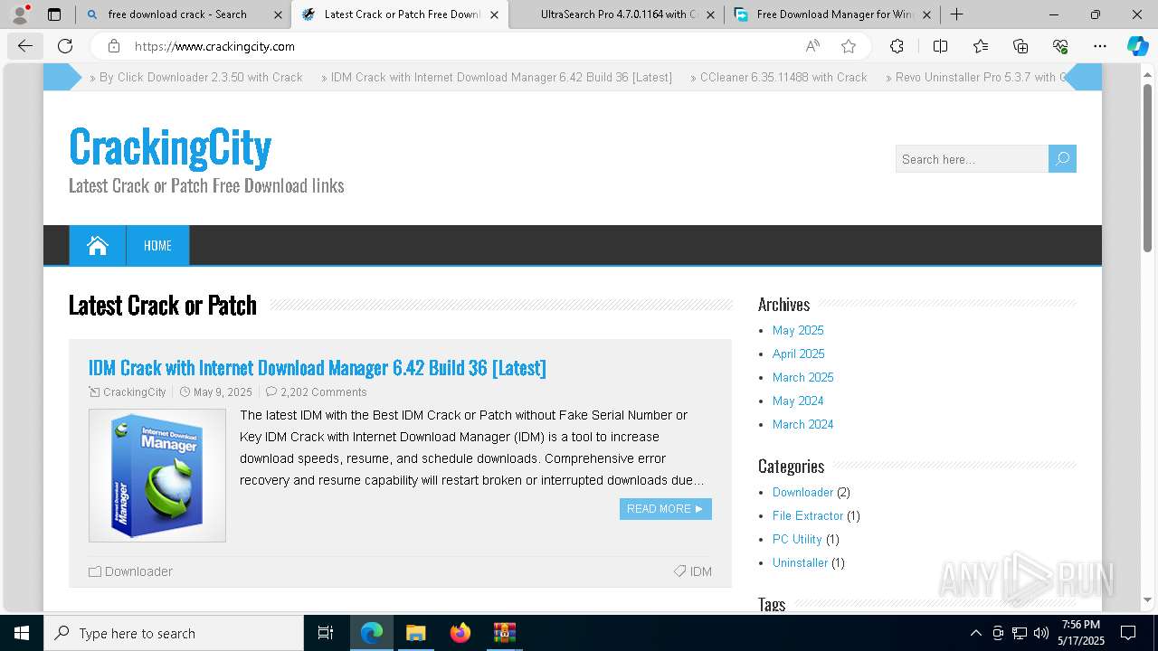Open Browser essentials heart icon

tap(1060, 46)
